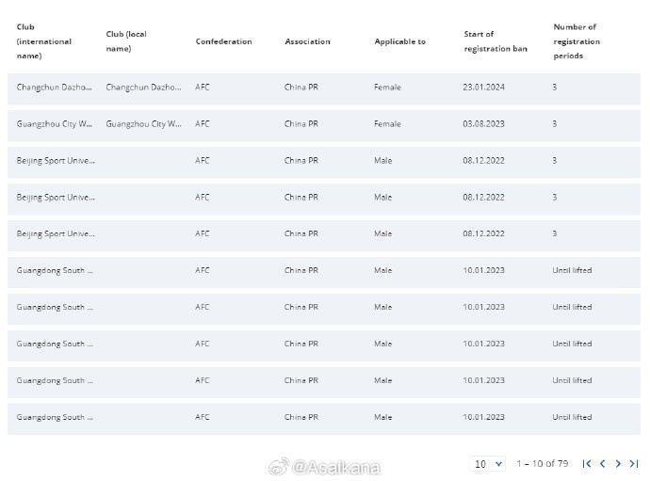Click AFC in the Changchun Dazho row

(203, 87)
